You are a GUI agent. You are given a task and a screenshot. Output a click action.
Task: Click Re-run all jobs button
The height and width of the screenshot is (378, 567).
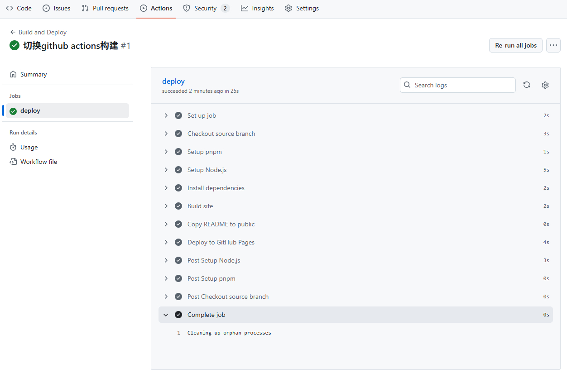pyautogui.click(x=515, y=45)
